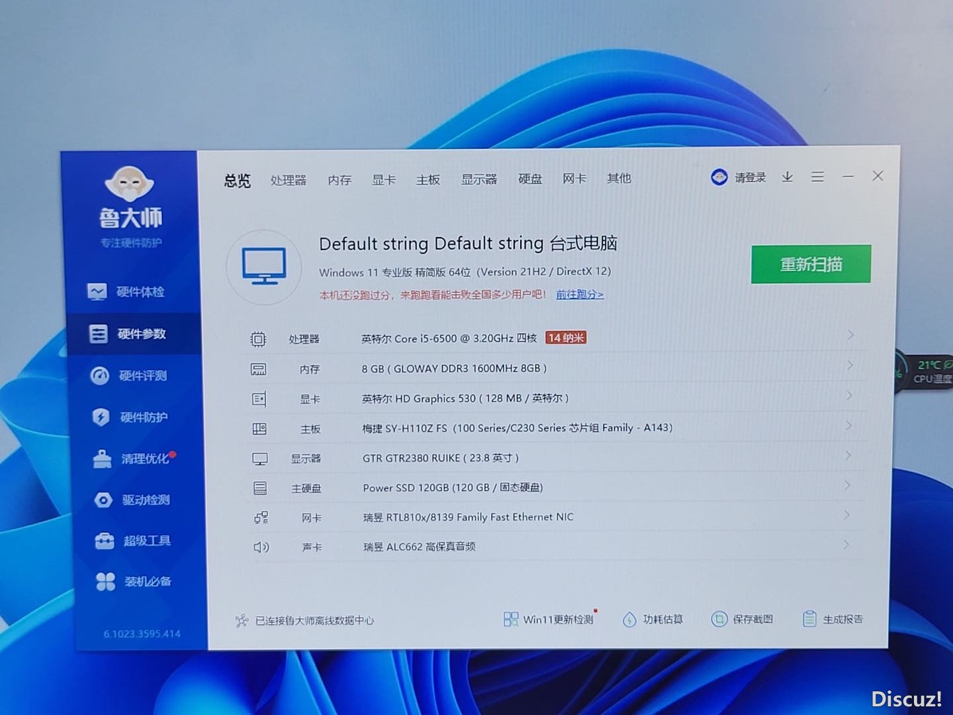Expand the 主硬盘 row chevron

[847, 485]
